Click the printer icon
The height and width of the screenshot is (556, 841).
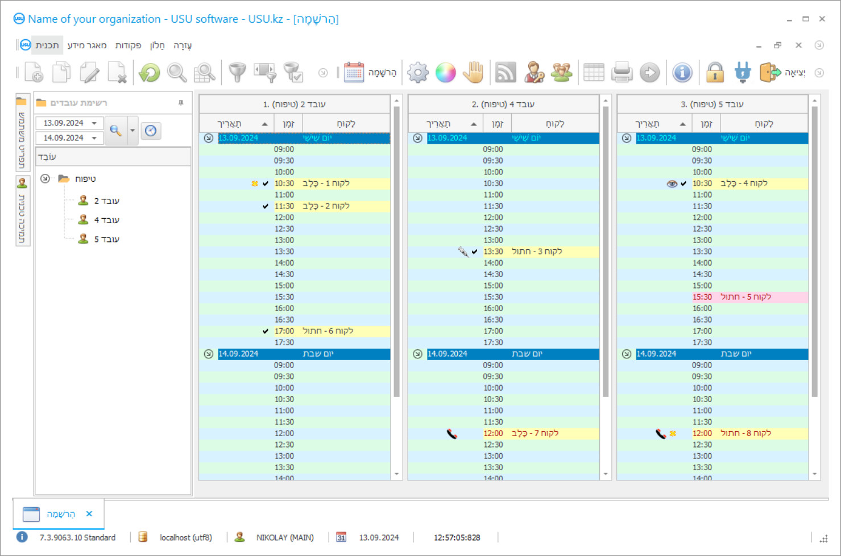point(622,73)
